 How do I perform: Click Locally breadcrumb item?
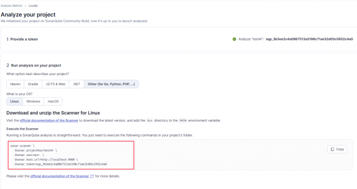click(33, 6)
